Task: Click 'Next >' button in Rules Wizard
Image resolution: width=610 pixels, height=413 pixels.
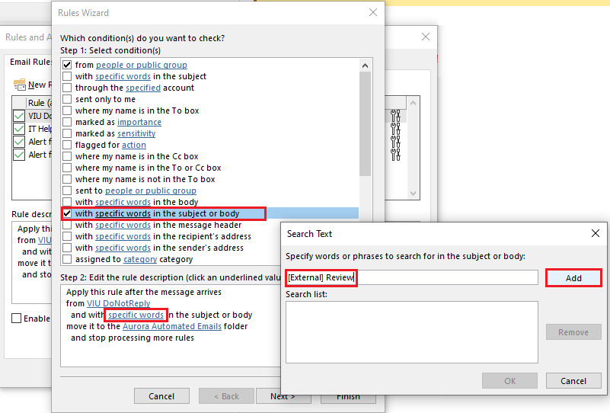Action: click(283, 396)
